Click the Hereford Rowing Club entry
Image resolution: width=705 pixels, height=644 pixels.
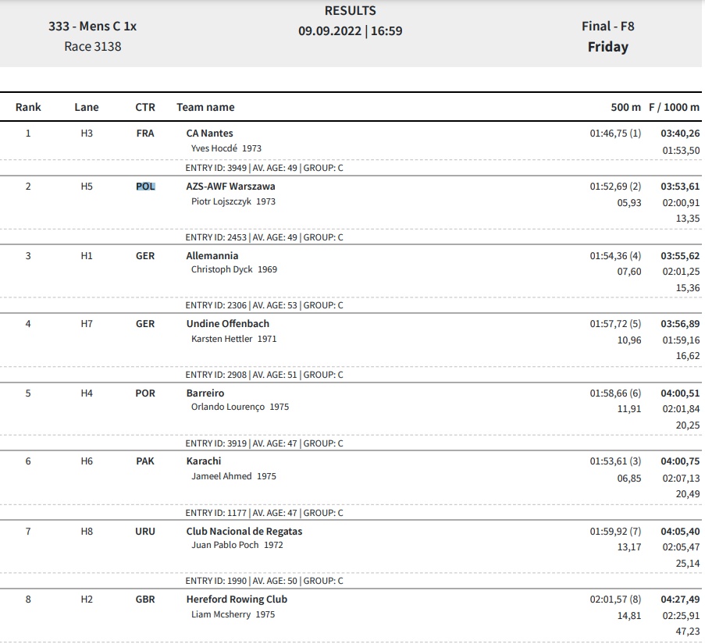click(237, 600)
